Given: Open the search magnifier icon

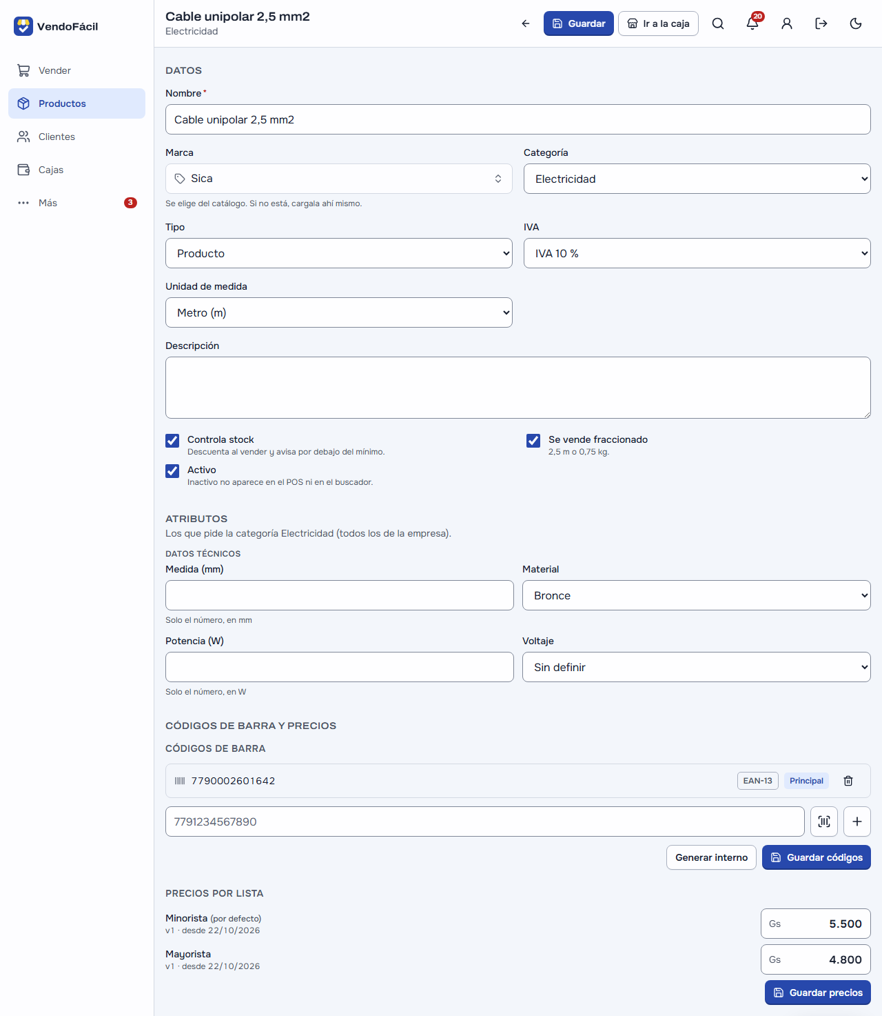Looking at the screenshot, I should coord(718,23).
